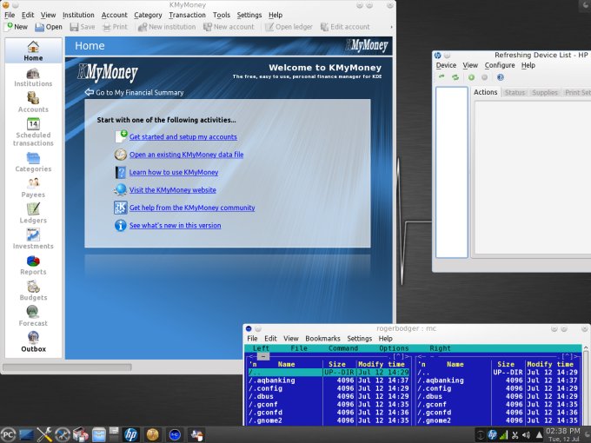Image resolution: width=591 pixels, height=443 pixels.
Task: Open the mc Command dropdown menu
Action: click(342, 348)
